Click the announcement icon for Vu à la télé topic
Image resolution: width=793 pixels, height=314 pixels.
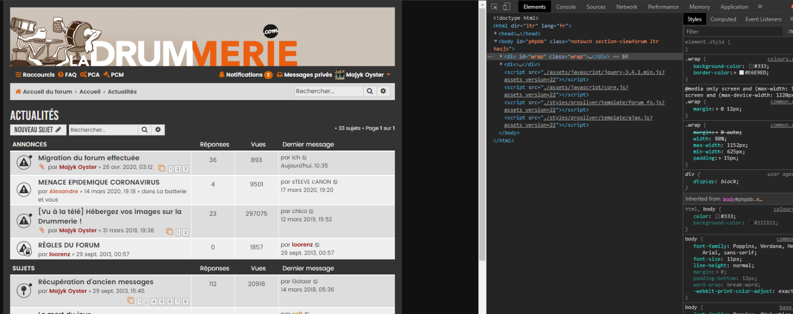(24, 220)
